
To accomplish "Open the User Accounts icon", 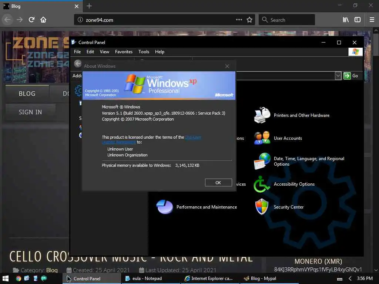I will coord(262,138).
